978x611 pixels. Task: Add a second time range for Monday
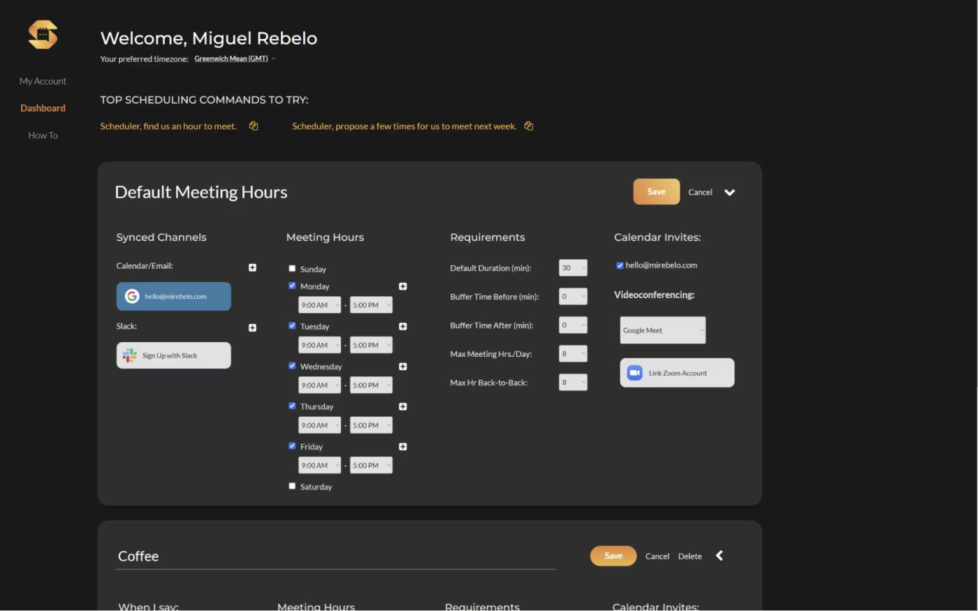pyautogui.click(x=402, y=286)
